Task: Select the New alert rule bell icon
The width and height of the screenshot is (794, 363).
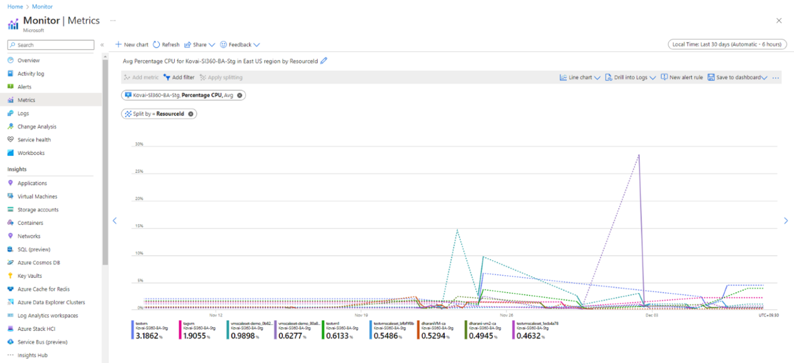Action: 664,77
